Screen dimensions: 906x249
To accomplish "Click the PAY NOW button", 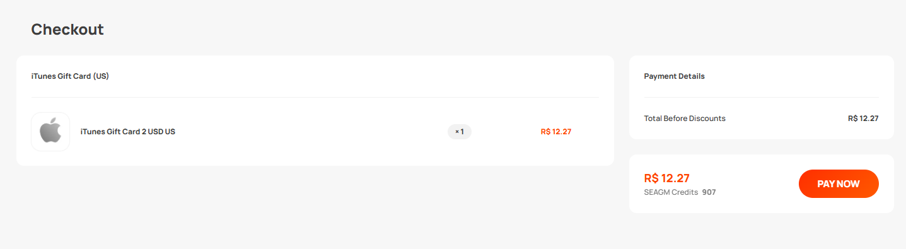I will [x=839, y=183].
